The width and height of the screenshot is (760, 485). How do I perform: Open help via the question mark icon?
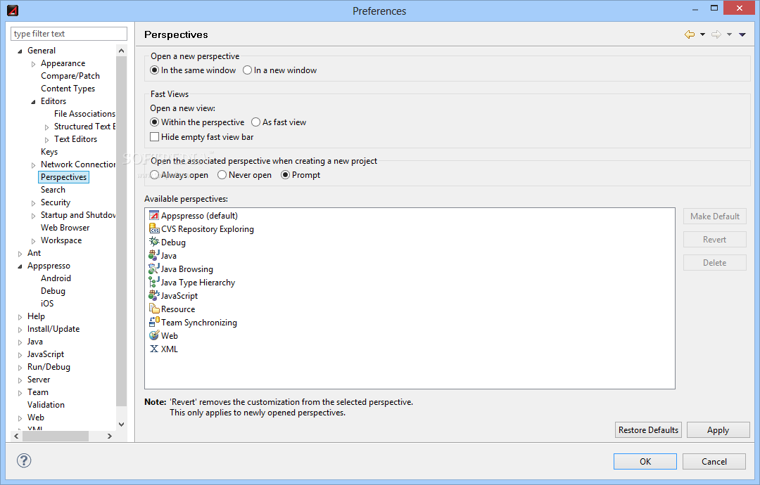click(24, 461)
